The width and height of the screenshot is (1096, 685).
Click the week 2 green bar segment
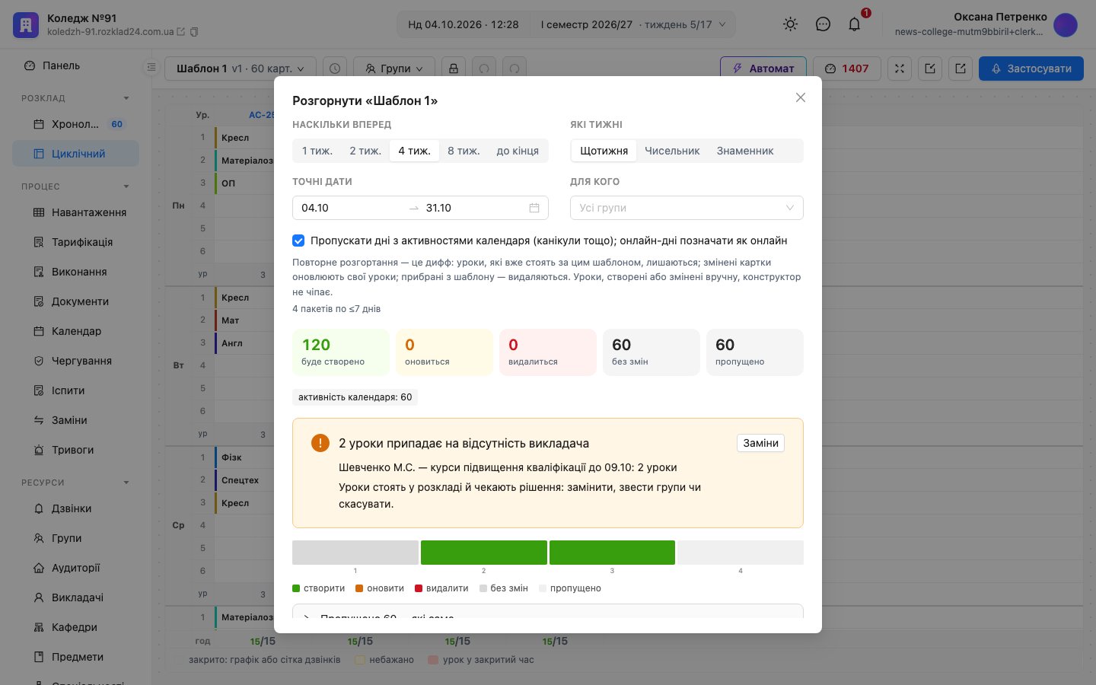484,553
